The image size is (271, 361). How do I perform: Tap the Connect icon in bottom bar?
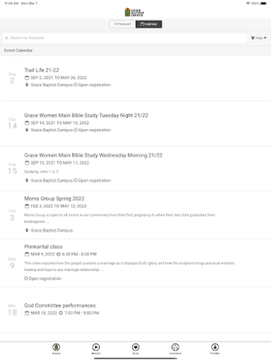click(175, 348)
